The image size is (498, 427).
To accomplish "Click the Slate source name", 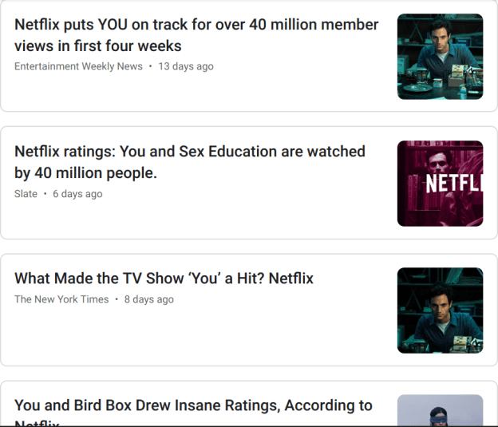I will (x=26, y=194).
